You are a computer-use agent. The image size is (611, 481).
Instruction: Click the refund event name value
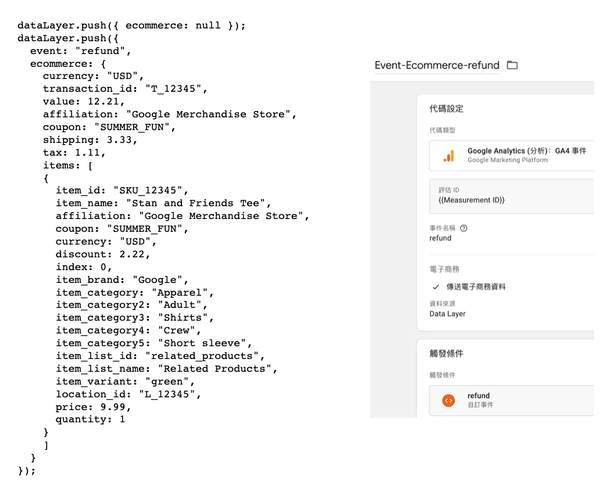click(x=440, y=238)
